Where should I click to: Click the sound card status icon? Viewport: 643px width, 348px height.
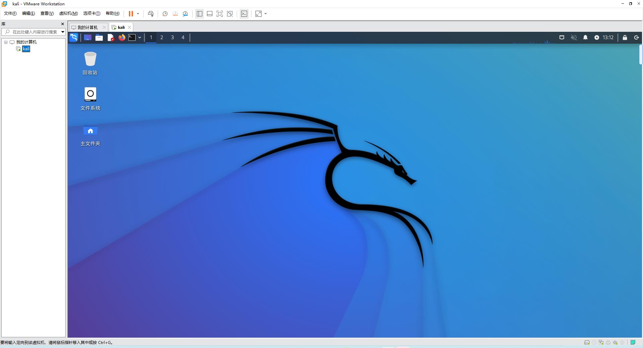tap(615, 342)
